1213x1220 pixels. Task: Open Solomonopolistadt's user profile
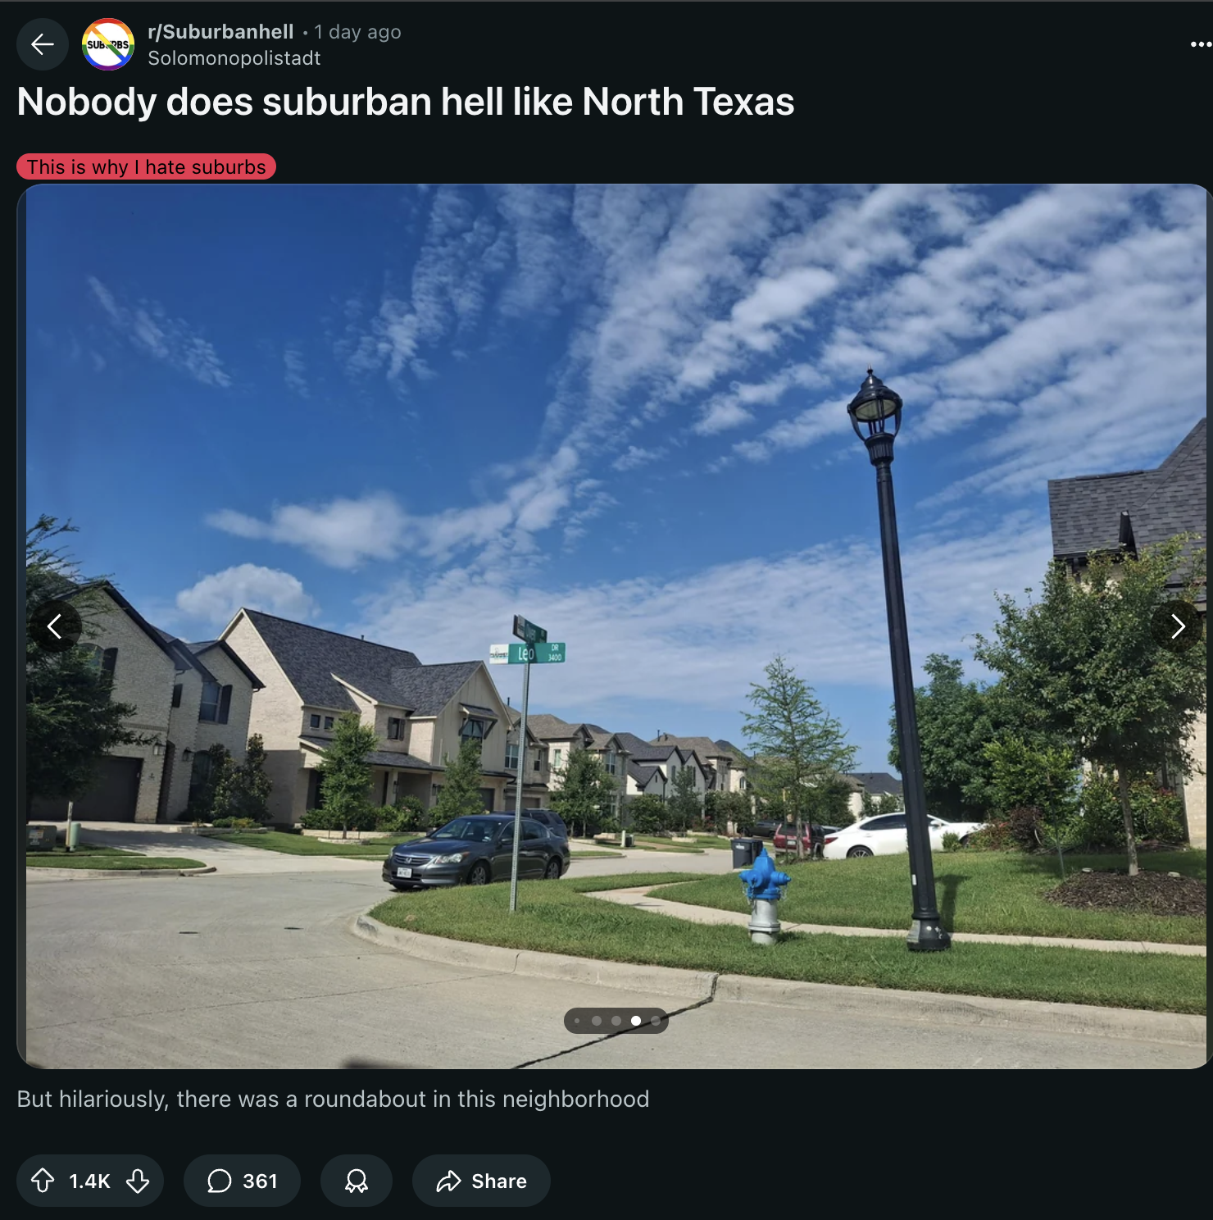(x=234, y=58)
